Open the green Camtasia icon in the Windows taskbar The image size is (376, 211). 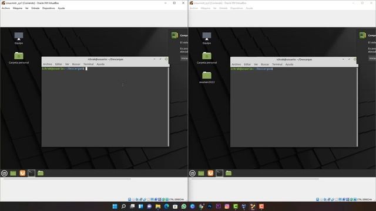click(x=236, y=206)
